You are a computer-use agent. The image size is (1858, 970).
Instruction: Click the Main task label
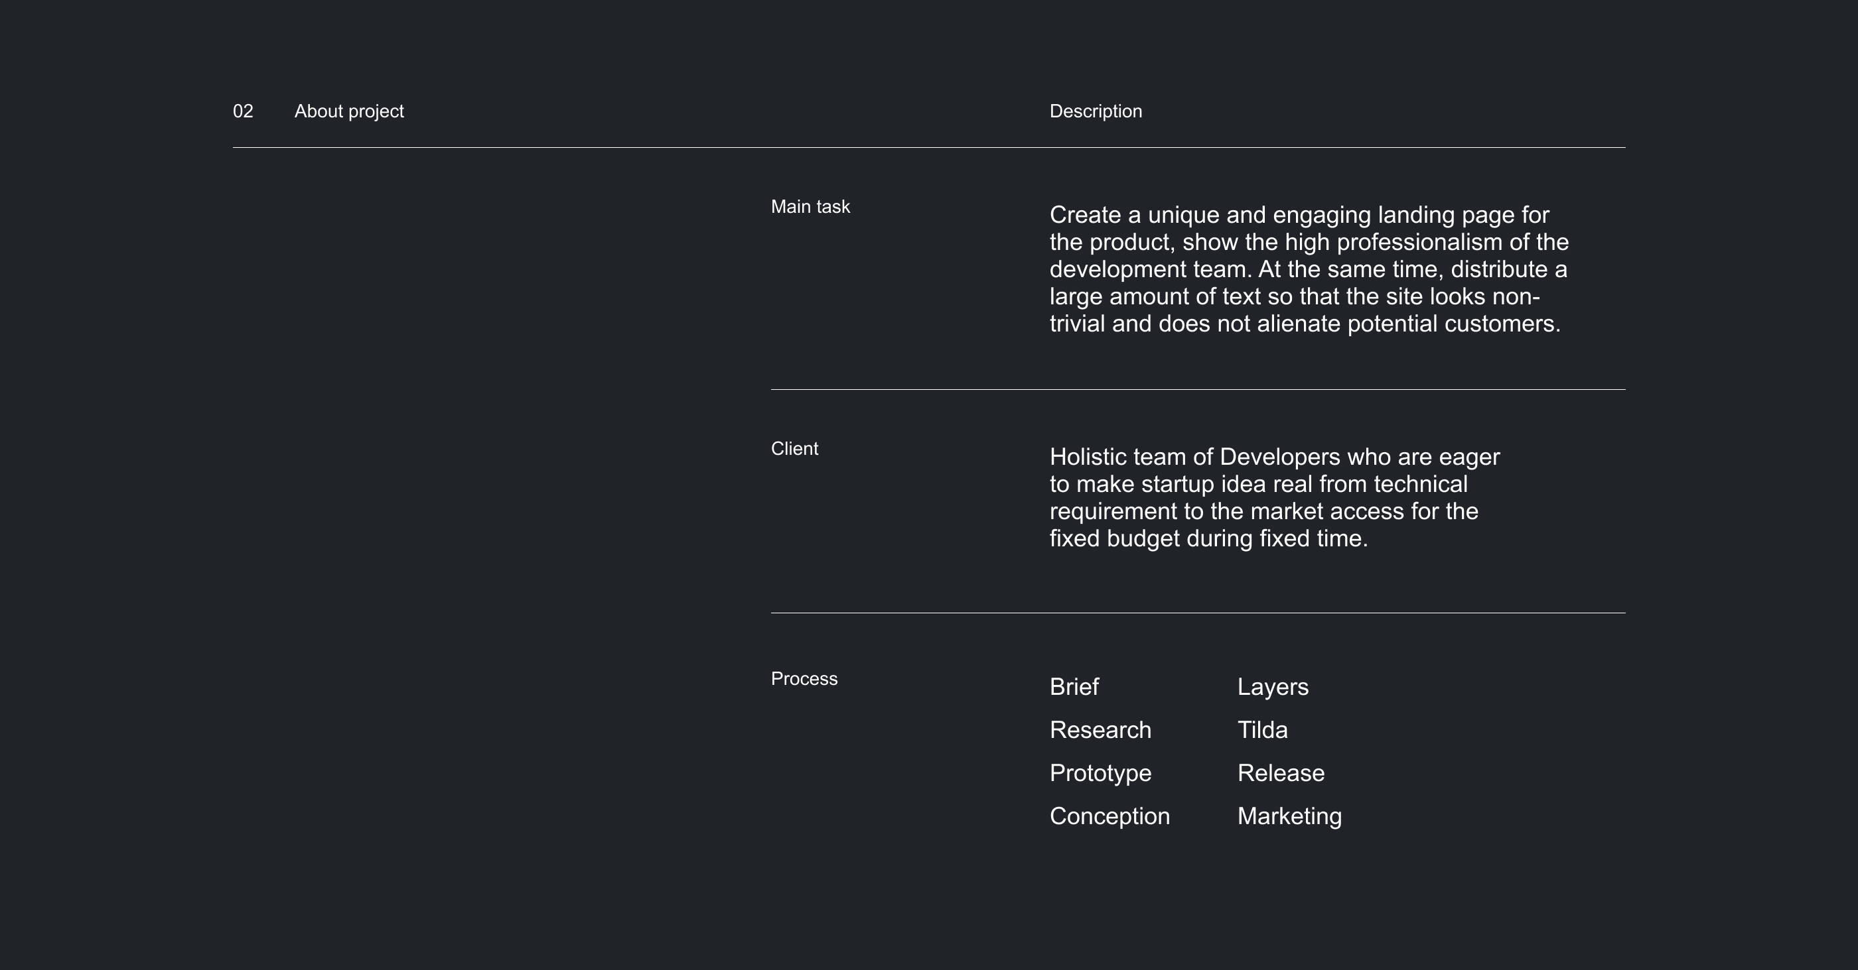tap(810, 207)
